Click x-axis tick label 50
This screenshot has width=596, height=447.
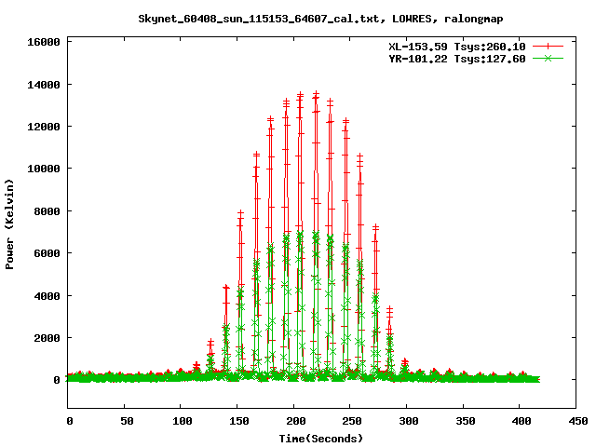127,421
